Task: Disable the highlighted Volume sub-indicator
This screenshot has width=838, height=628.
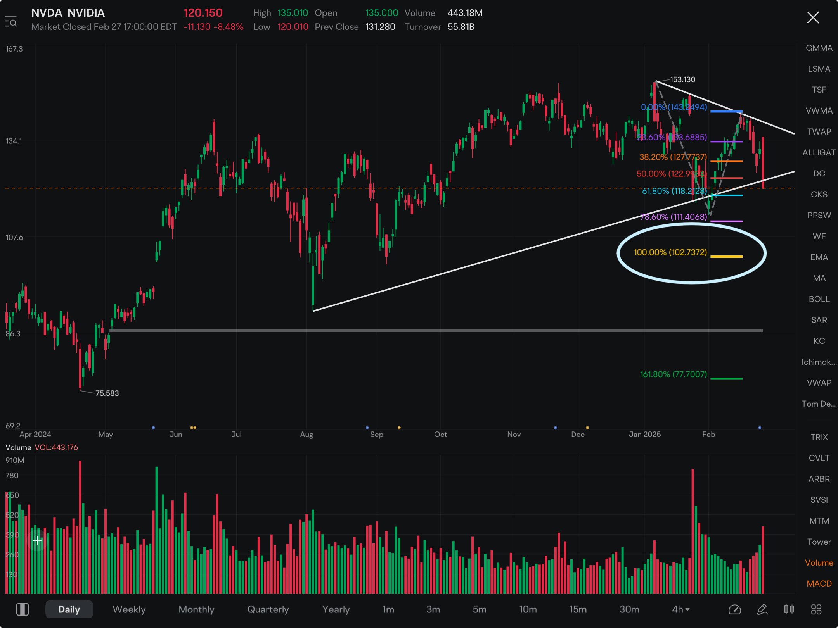Action: click(819, 563)
